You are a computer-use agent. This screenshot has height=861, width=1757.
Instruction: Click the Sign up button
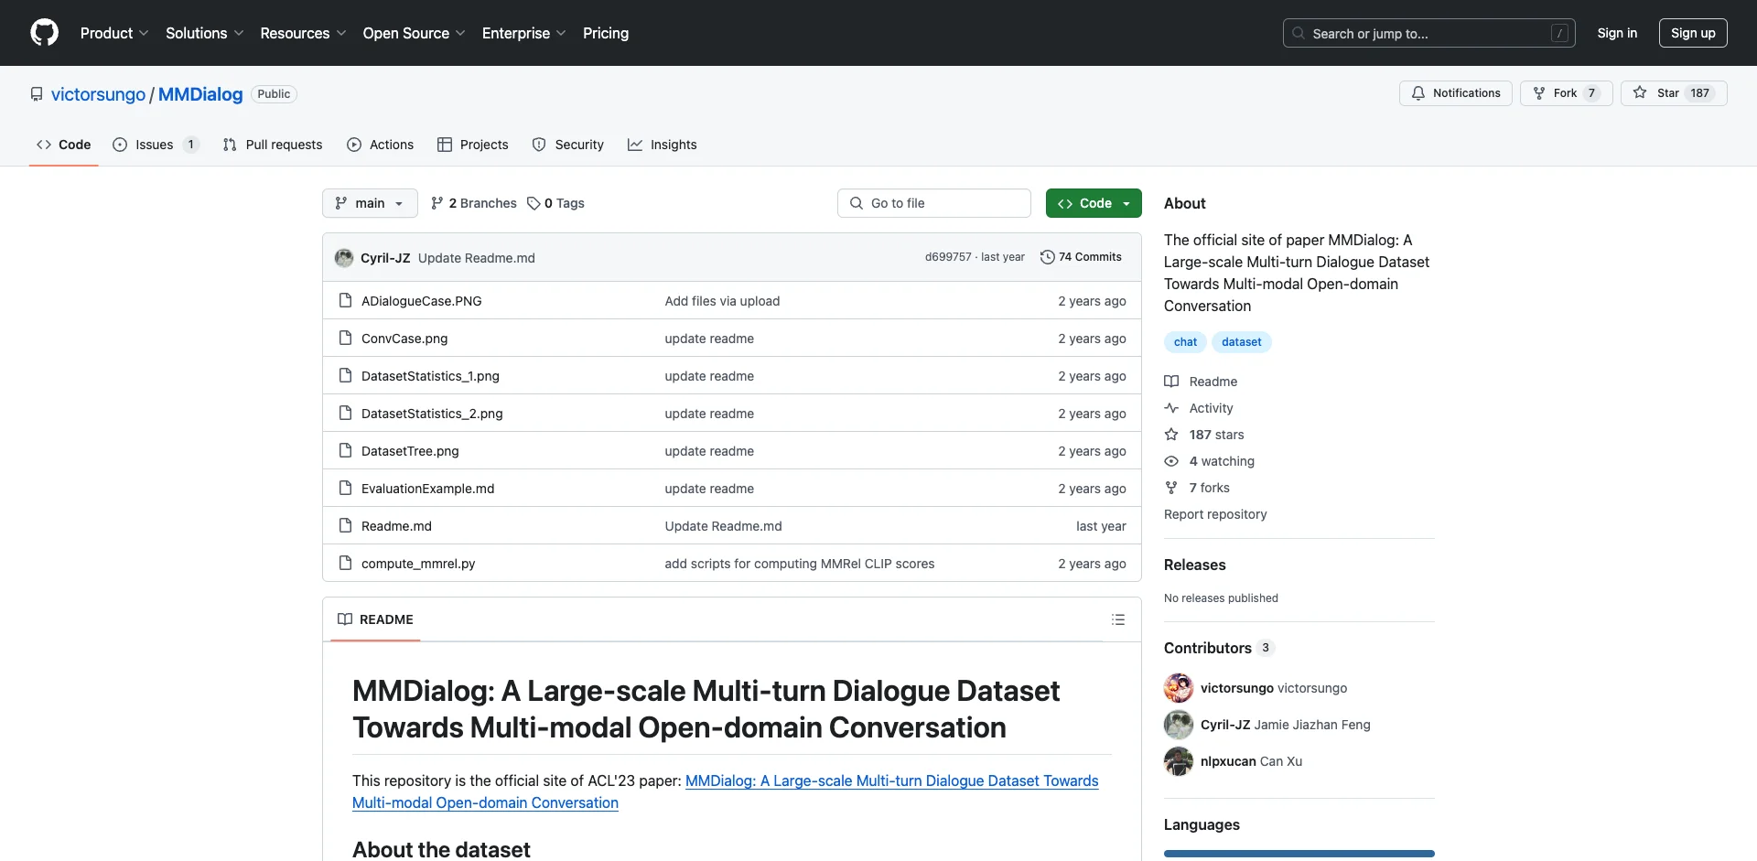point(1693,33)
